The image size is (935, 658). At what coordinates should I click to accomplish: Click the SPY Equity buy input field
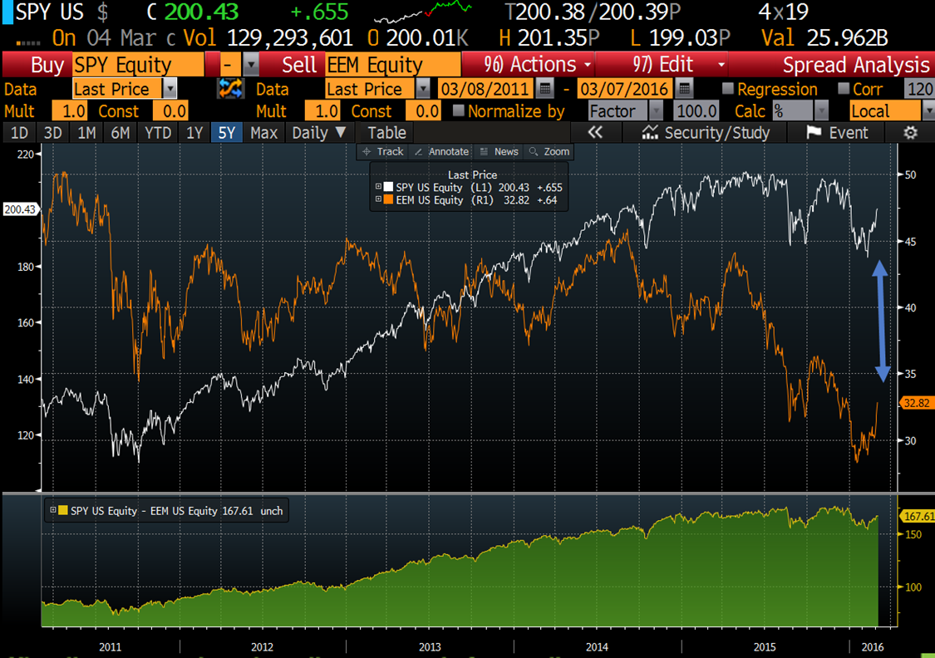click(x=138, y=65)
